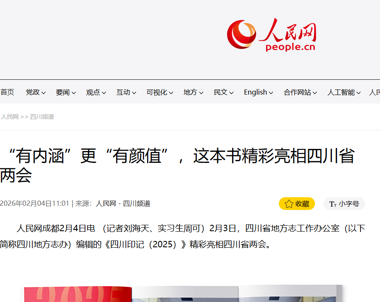Click the Tt font-size icon
This screenshot has width=380, height=302.
[333, 204]
